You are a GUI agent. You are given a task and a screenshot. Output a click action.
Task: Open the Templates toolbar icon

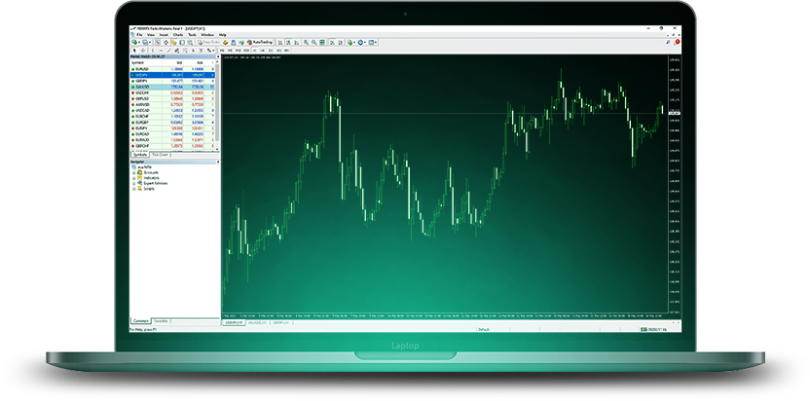click(x=372, y=43)
